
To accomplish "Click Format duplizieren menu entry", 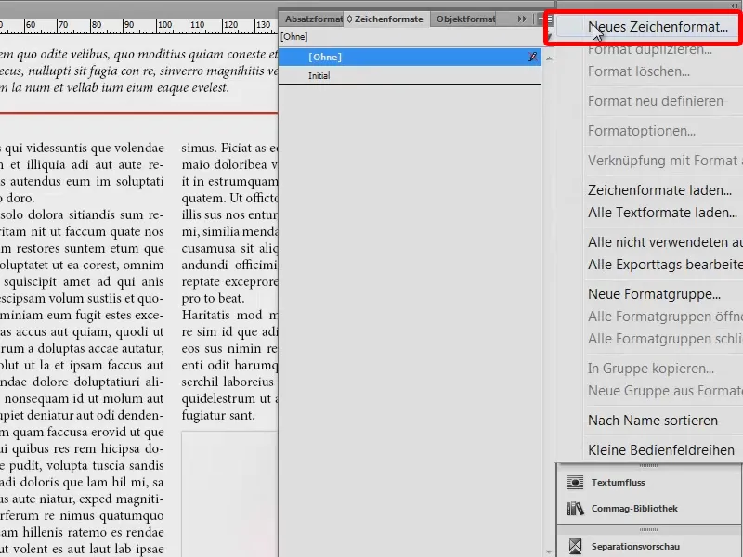I will coord(649,49).
